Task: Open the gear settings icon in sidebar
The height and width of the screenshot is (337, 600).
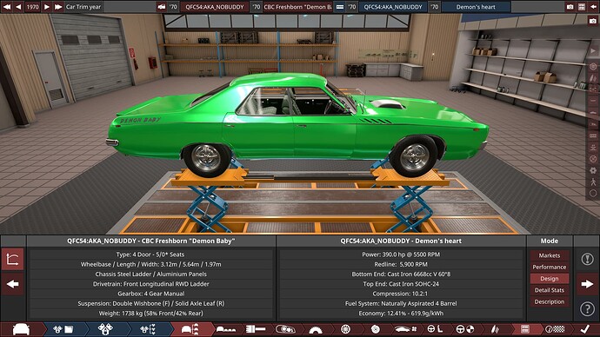Action: [593, 170]
